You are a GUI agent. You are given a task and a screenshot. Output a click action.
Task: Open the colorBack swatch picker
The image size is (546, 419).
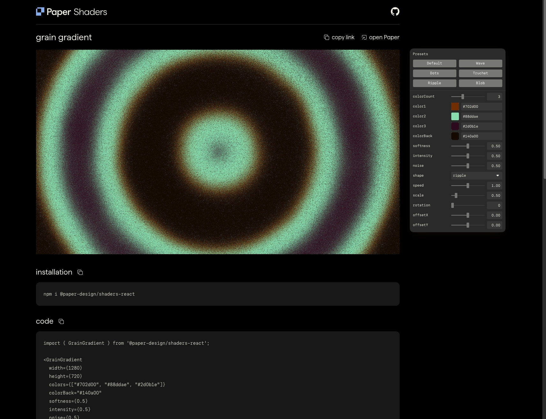tap(455, 136)
